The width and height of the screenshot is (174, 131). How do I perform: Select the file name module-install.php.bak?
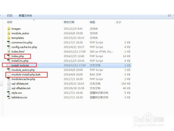point(26,75)
